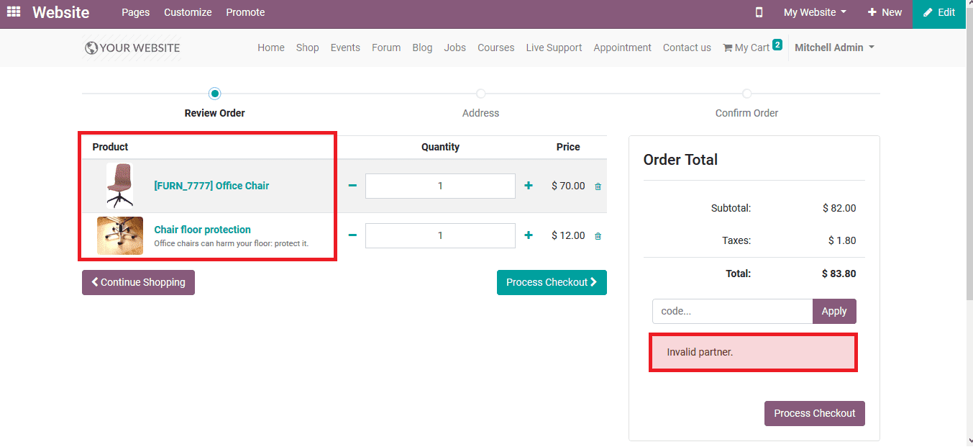Open the Contact us page
The width and height of the screenshot is (973, 447).
(687, 48)
